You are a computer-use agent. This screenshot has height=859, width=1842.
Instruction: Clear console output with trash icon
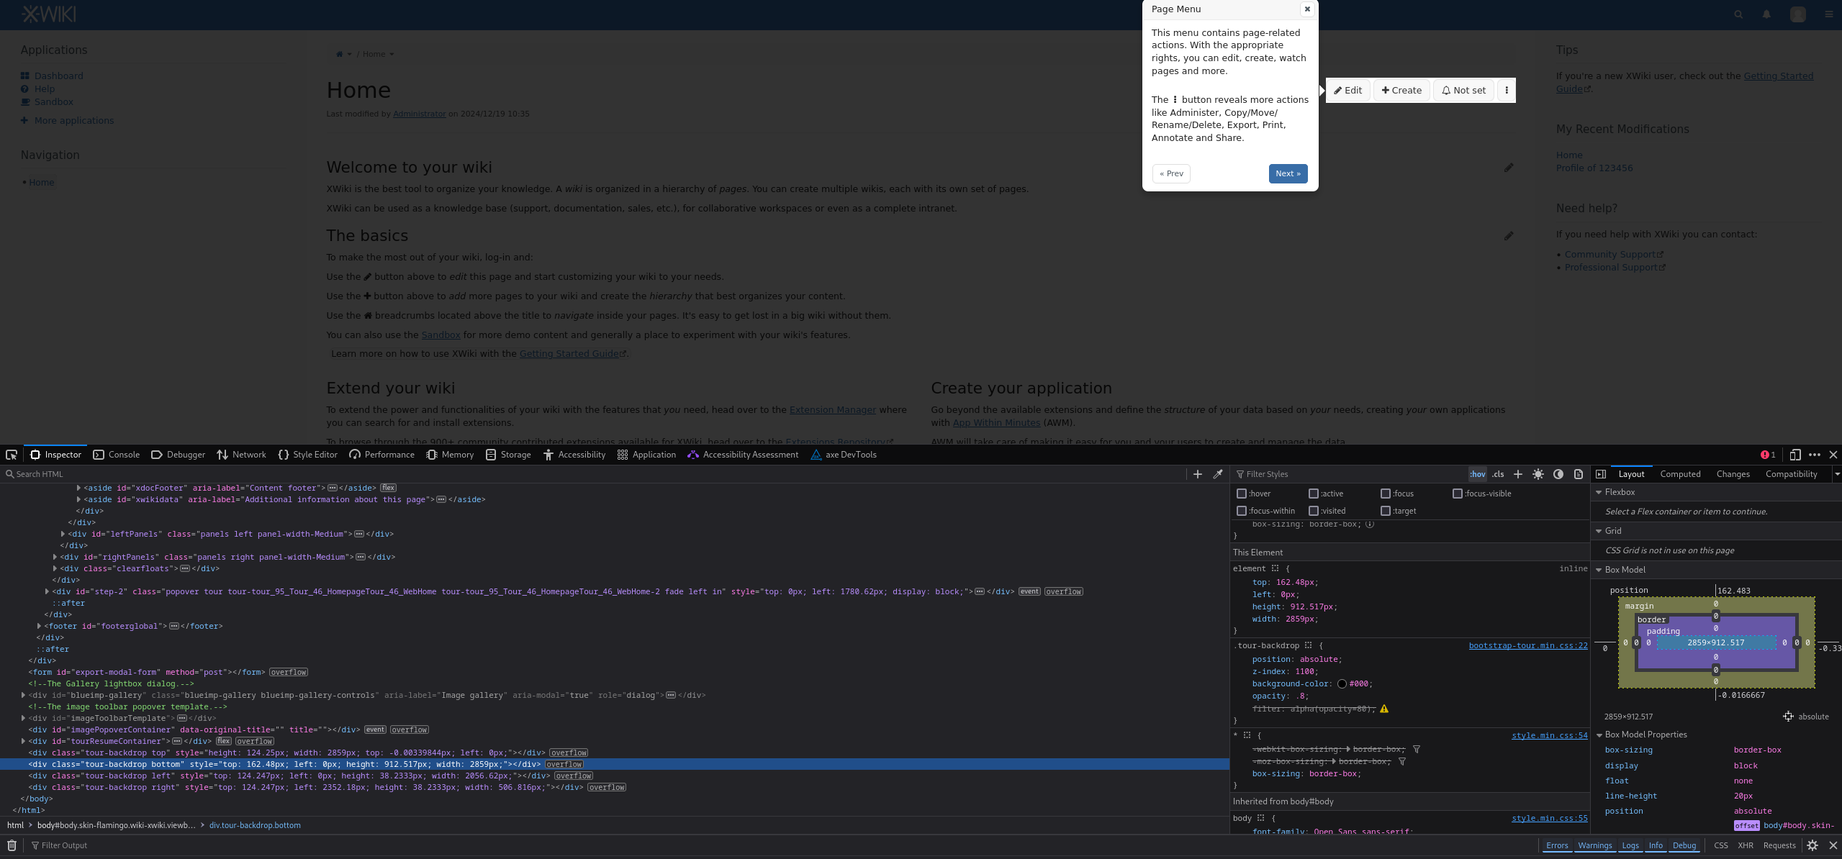tap(12, 845)
